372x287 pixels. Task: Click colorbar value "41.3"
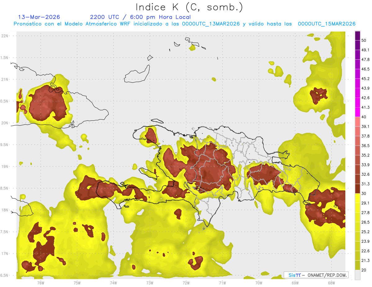point(365,107)
